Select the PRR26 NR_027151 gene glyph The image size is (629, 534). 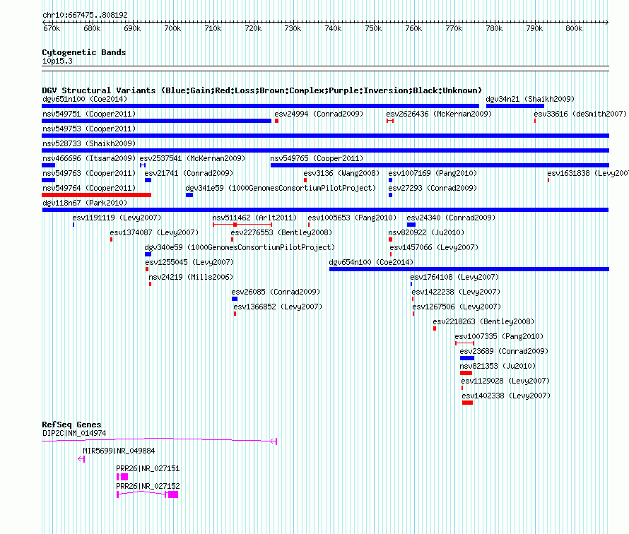[122, 477]
